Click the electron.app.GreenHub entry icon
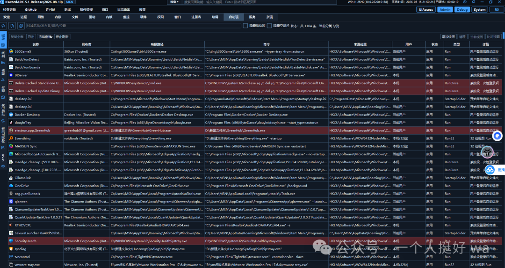The image size is (505, 268). click(11, 130)
